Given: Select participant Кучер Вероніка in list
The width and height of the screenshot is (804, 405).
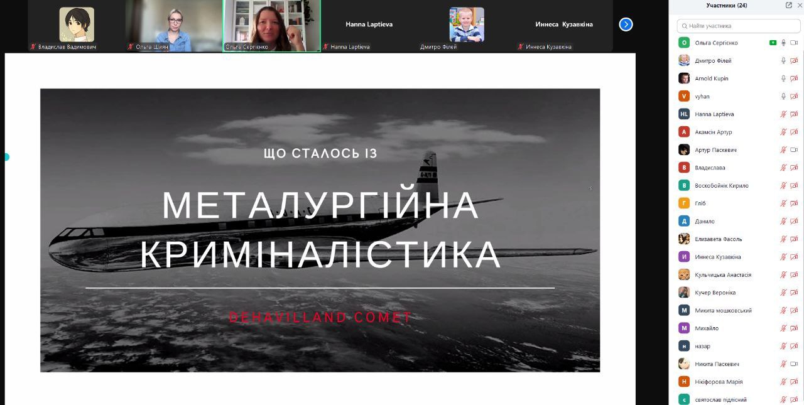Looking at the screenshot, I should tap(715, 293).
